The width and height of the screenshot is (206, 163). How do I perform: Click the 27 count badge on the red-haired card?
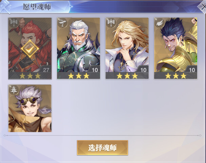click(46, 70)
